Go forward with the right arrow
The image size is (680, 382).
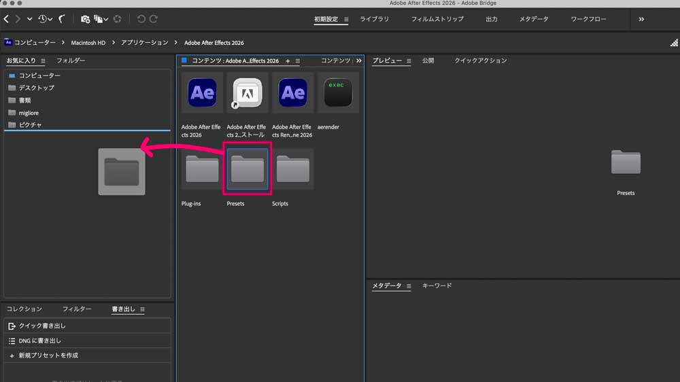pos(18,19)
